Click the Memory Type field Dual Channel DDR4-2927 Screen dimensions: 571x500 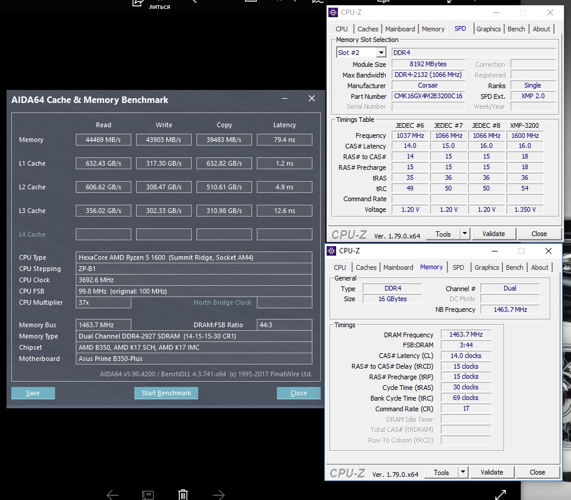193,336
